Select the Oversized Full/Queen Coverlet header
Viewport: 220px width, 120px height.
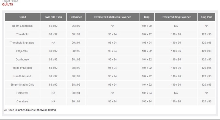pos(112,17)
